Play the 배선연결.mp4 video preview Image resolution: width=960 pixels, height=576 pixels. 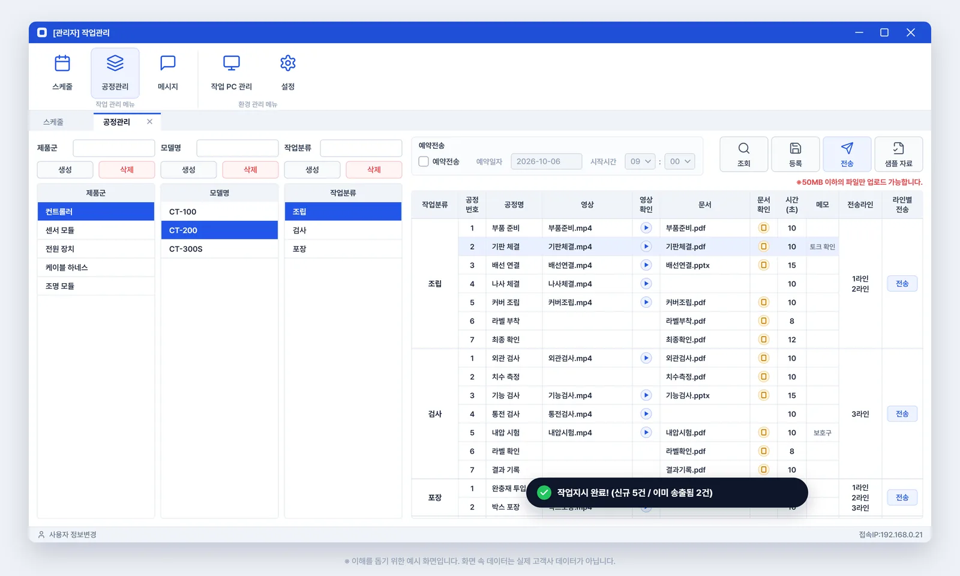646,265
